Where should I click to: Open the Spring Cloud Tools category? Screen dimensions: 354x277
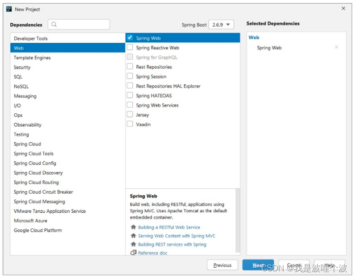pyautogui.click(x=67, y=153)
